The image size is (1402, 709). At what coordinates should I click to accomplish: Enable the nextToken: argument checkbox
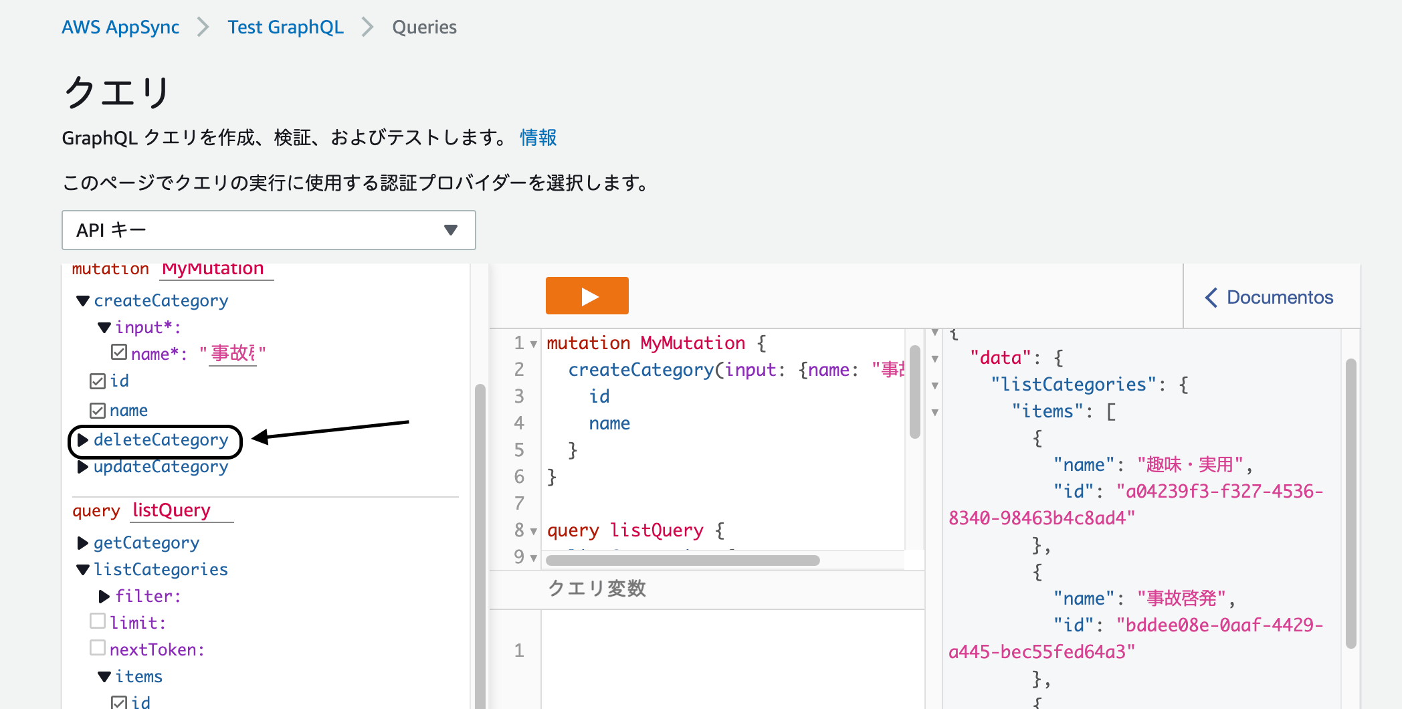98,647
